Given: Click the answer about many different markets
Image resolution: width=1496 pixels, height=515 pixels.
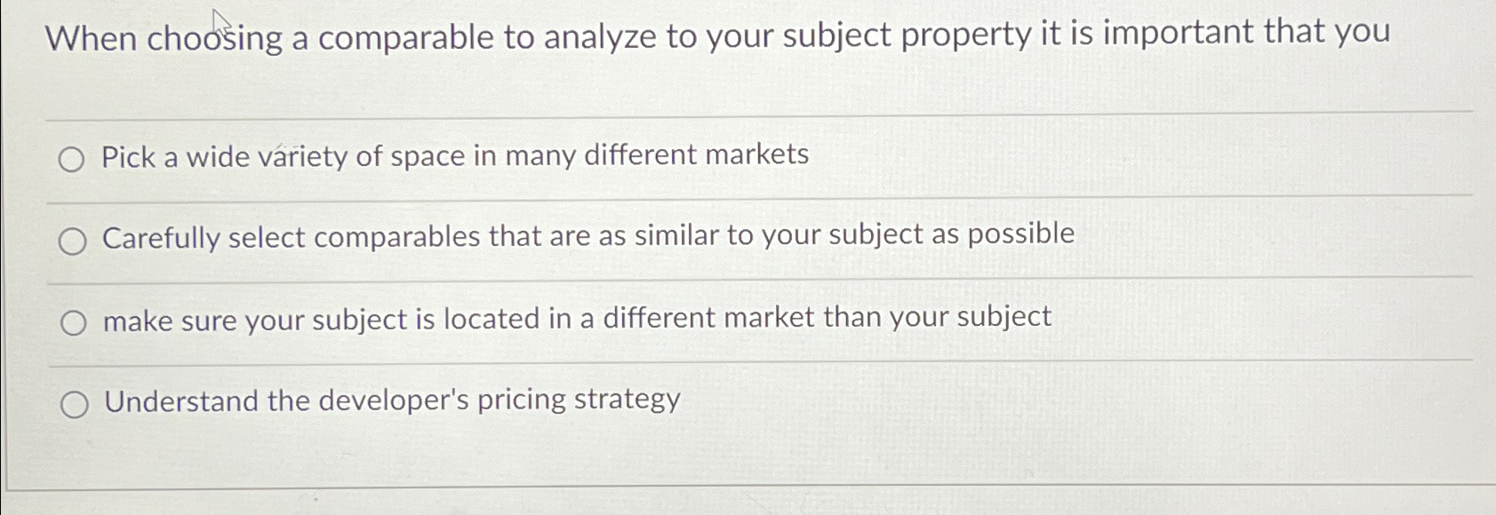Looking at the screenshot, I should [455, 156].
